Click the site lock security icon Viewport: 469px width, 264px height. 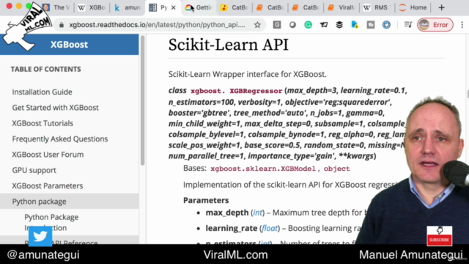tap(62, 25)
